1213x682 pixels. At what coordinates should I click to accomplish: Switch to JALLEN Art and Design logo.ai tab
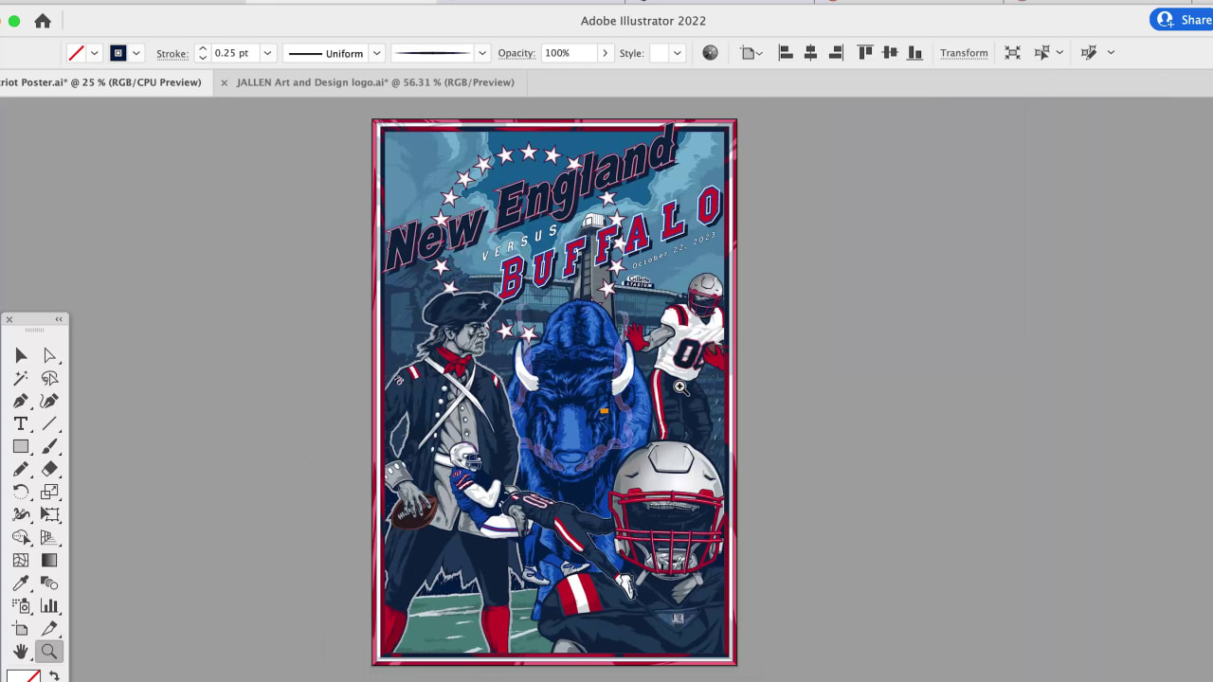pyautogui.click(x=375, y=82)
